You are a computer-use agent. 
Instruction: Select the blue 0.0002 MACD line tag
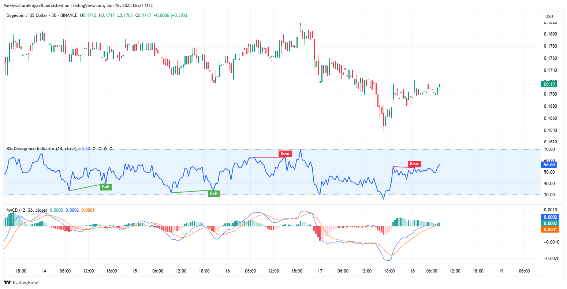549,217
